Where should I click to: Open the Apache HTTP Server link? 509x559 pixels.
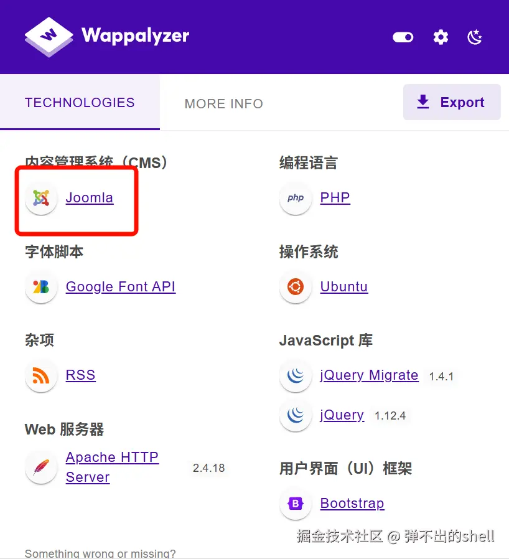[x=112, y=467]
